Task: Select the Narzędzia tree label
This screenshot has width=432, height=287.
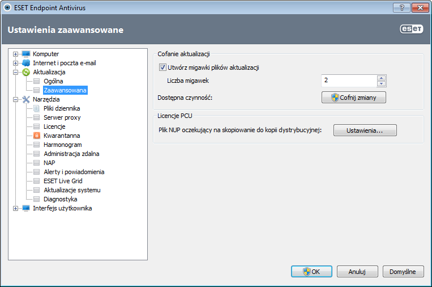Action: point(46,99)
